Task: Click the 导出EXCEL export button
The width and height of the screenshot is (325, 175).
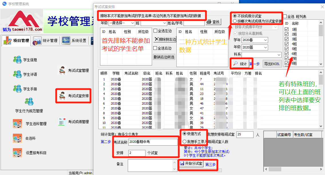Action: pos(271,64)
